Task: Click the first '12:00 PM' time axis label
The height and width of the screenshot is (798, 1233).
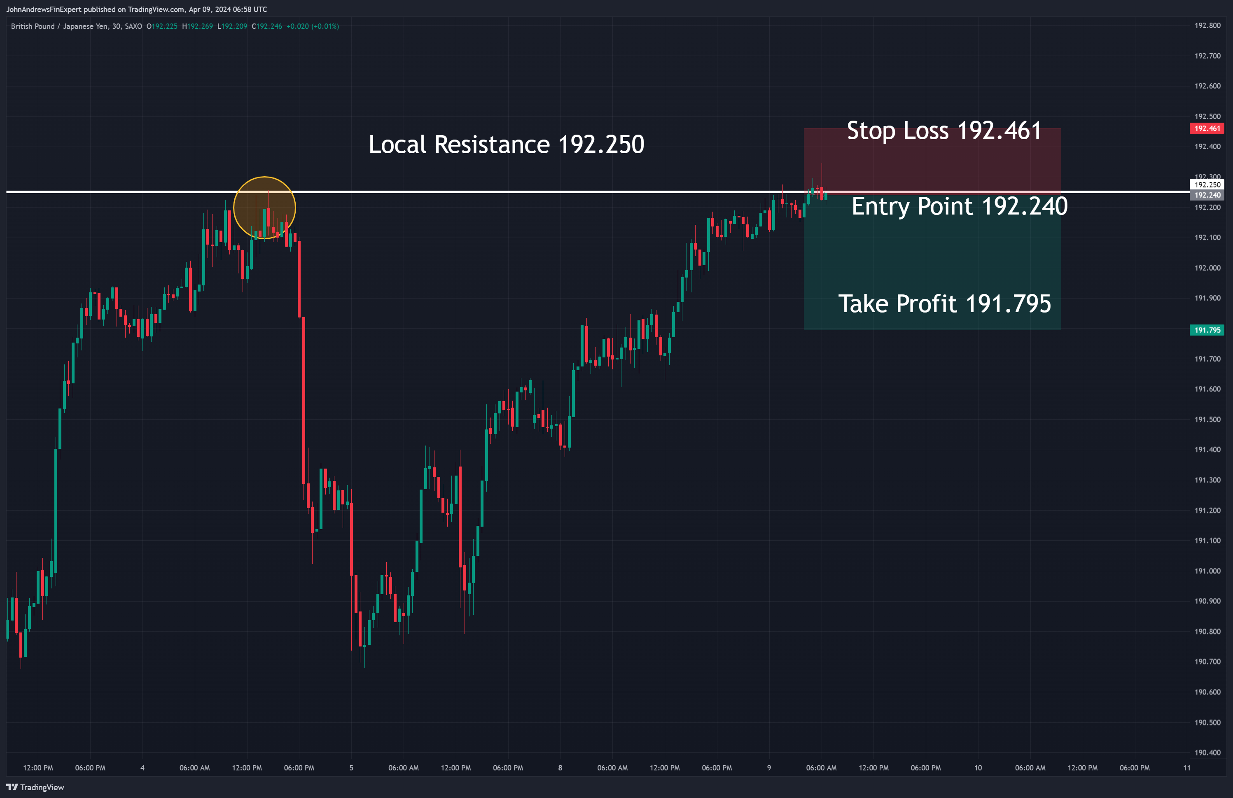Action: pos(38,768)
